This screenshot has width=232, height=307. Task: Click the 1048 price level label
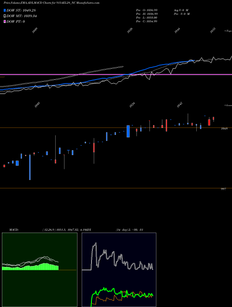click(224, 129)
